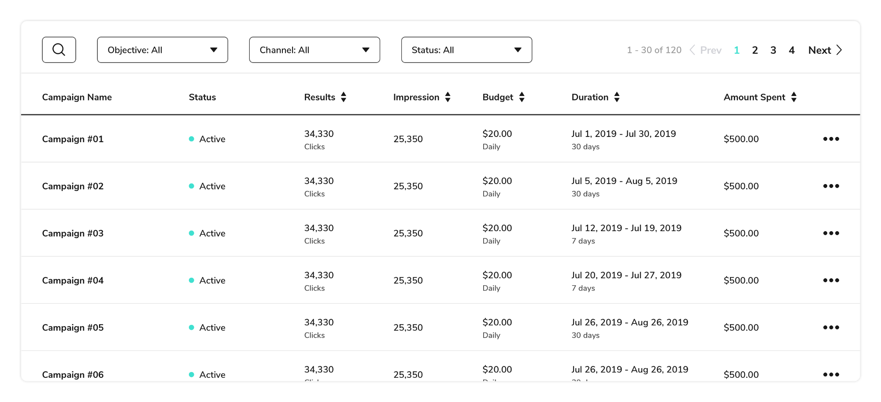Sort by Budget column arrows
This screenshot has height=402, width=881.
[x=522, y=97]
